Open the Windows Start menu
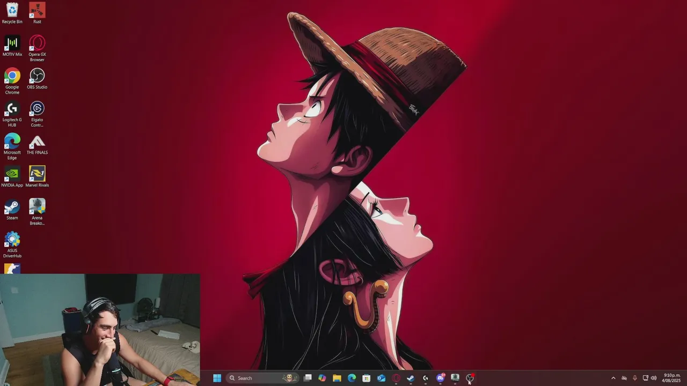 click(x=217, y=378)
